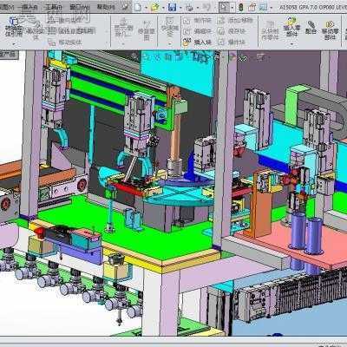The image size is (347, 347).
Task: Expand the Options dropdown arrow
Action: (x=271, y=8)
